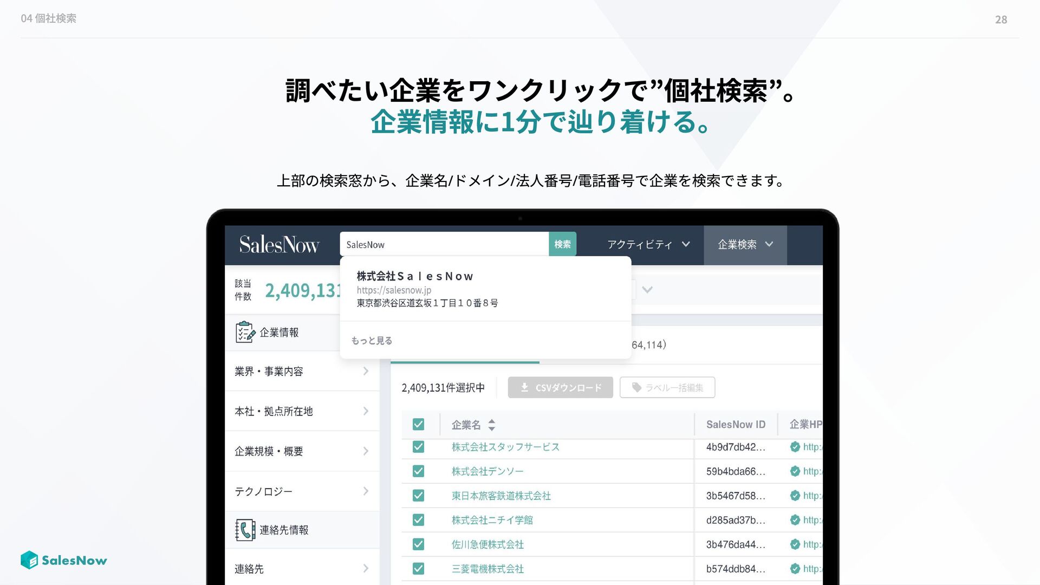Click the verified badge in 東日本旅客鉄道株式会社 row
Viewport: 1040px width, 585px height.
coord(795,496)
